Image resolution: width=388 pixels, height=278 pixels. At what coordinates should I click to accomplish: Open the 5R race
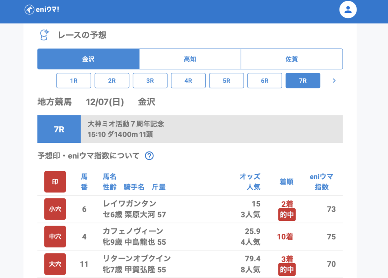(x=227, y=81)
